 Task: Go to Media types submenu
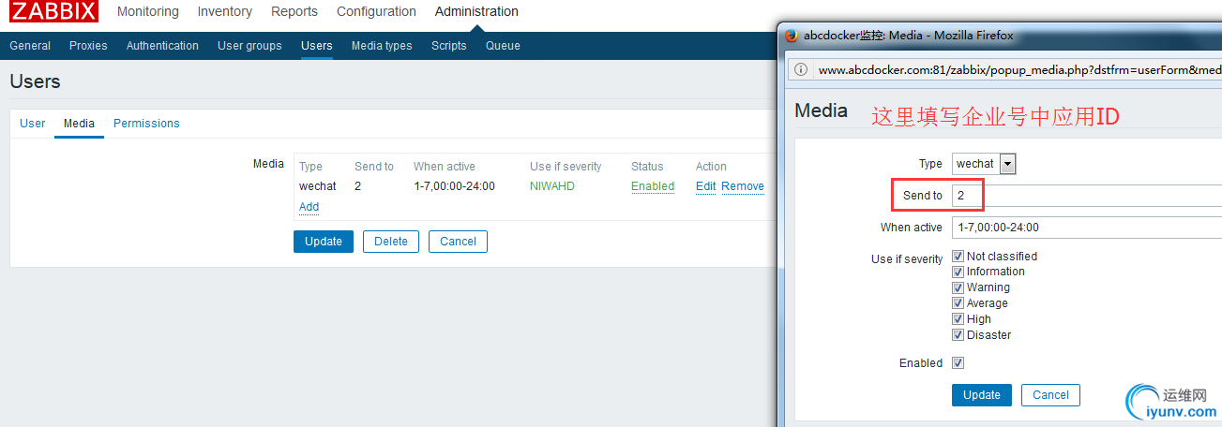(382, 46)
